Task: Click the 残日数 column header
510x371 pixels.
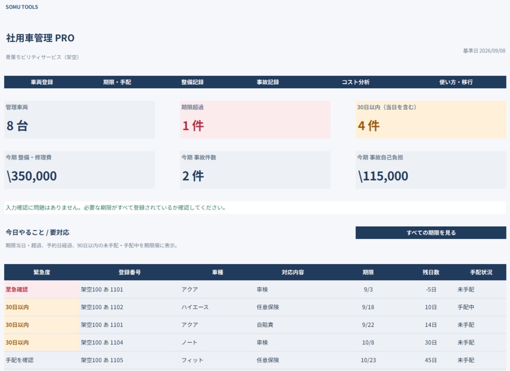Action: (x=431, y=272)
